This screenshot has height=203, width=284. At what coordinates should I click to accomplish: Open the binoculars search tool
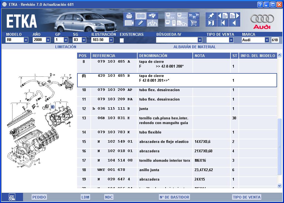(152, 16)
